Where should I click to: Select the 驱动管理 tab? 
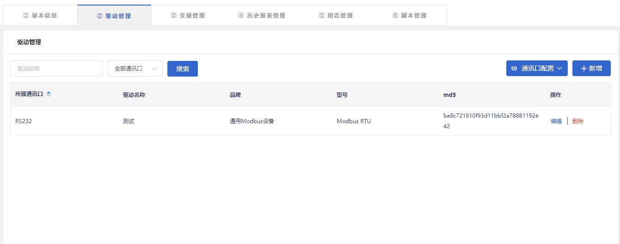[x=114, y=16]
